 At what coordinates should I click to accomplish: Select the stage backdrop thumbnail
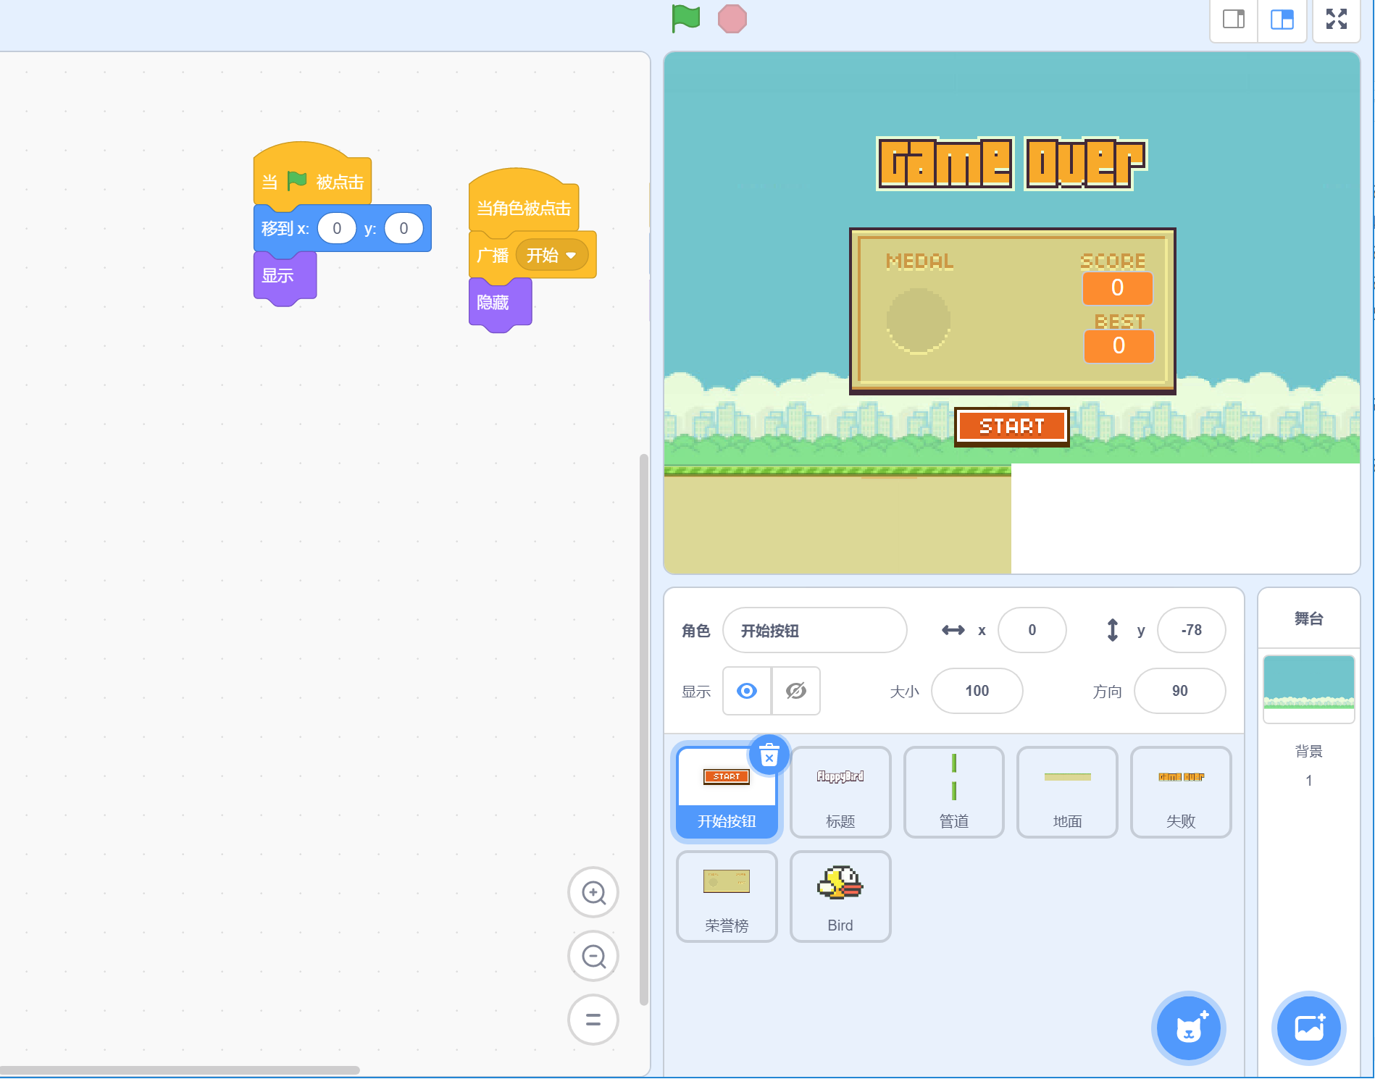(x=1308, y=689)
